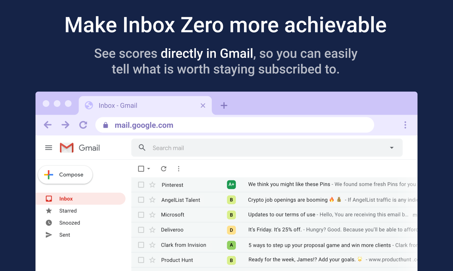Star the Microsoft email
This screenshot has height=271, width=453.
152,215
